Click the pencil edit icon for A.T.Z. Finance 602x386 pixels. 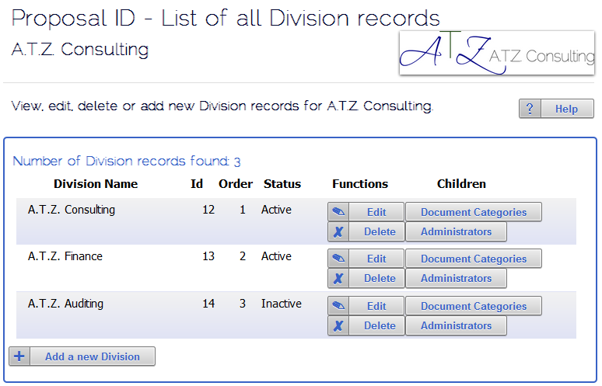(x=338, y=259)
